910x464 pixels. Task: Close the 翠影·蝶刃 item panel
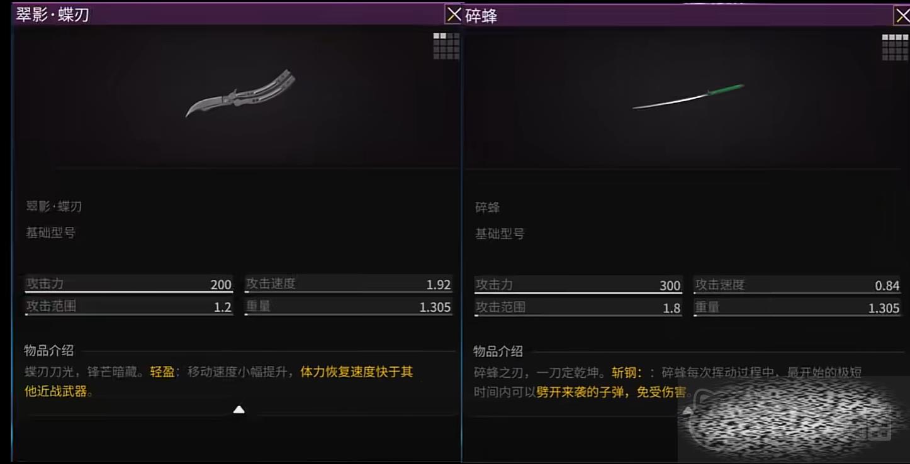(x=454, y=14)
